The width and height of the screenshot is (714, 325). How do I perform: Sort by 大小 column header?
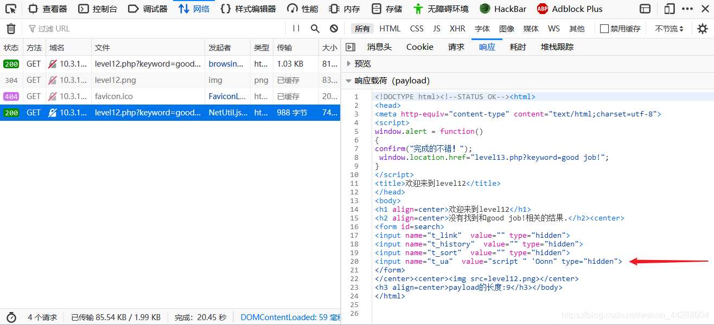tap(329, 48)
